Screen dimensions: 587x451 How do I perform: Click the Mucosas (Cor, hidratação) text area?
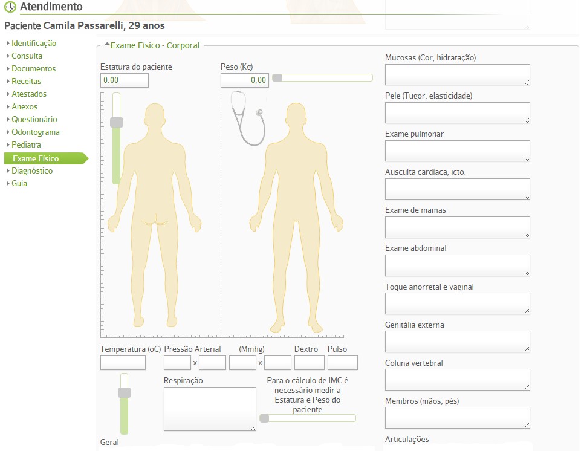pyautogui.click(x=458, y=74)
